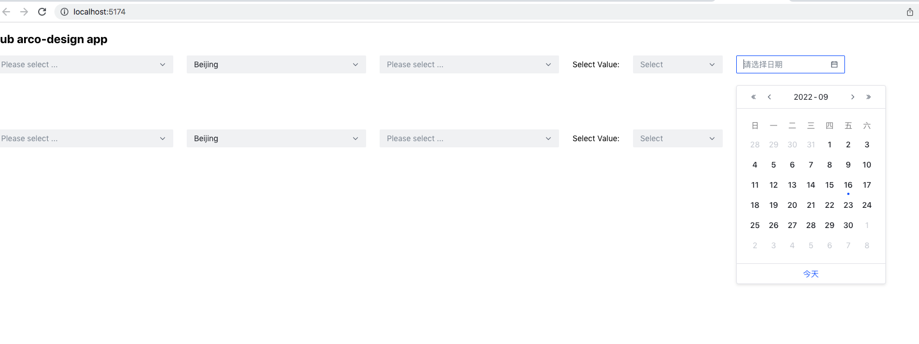
Task: Choose September 30 in calendar
Action: (848, 225)
